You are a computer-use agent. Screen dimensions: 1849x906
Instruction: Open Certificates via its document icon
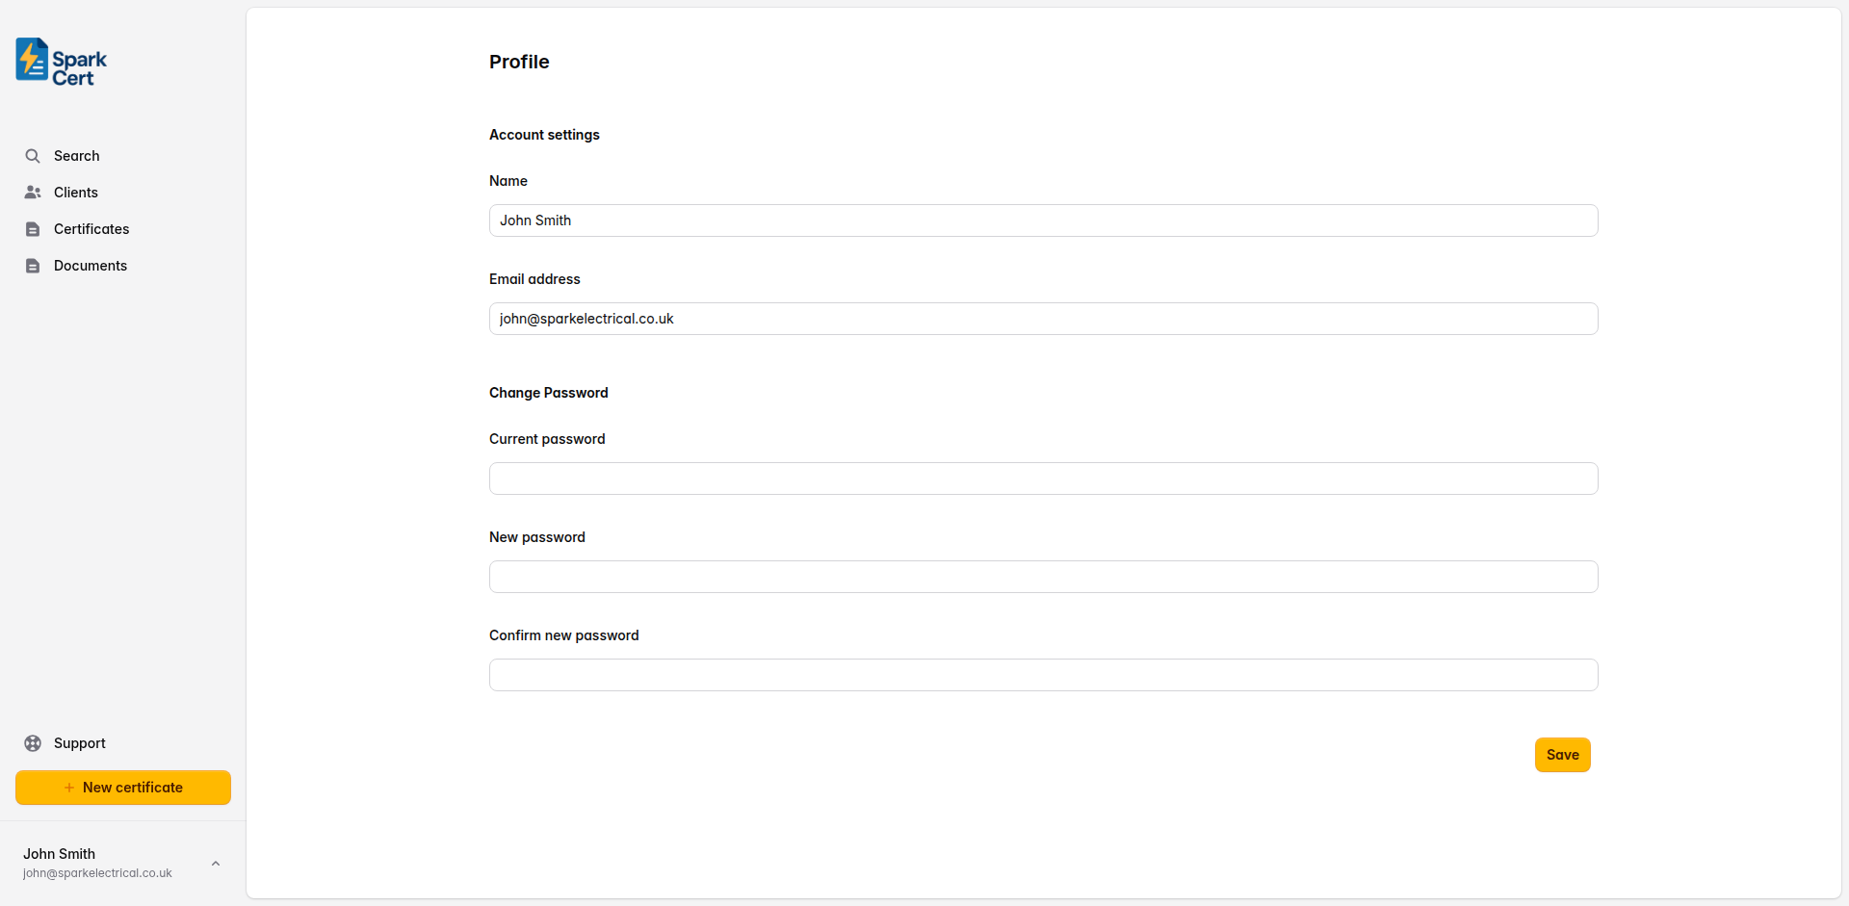click(33, 228)
